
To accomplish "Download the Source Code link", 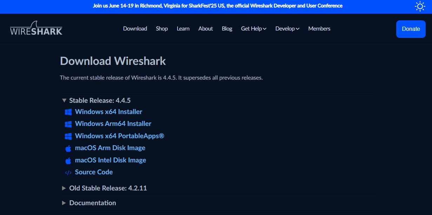I will 94,172.
